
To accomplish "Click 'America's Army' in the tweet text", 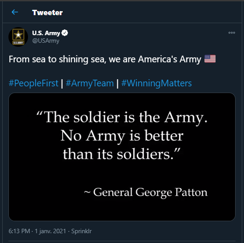I will click(169, 59).
